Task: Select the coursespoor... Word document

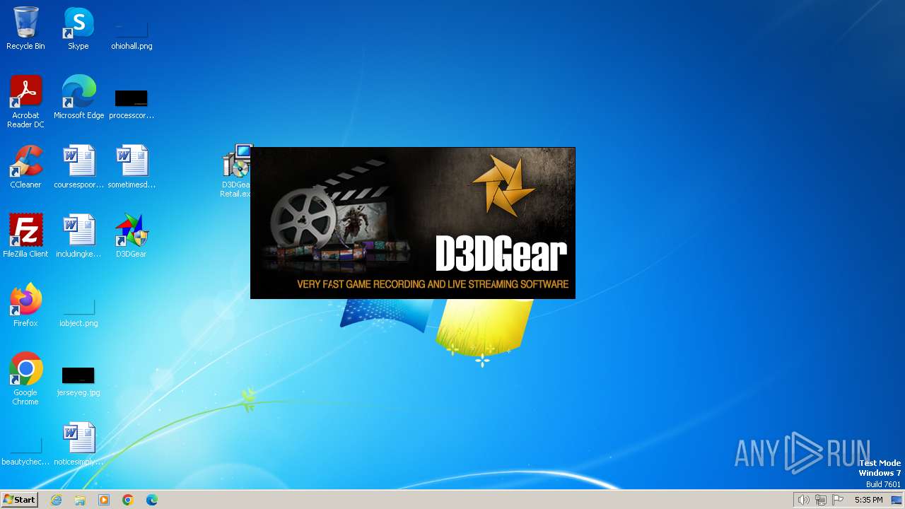Action: point(78,167)
